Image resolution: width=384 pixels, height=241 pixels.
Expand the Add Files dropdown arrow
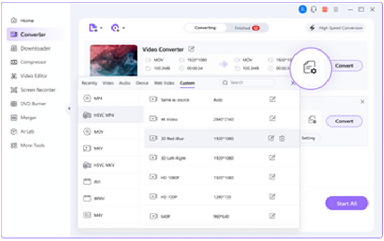[101, 28]
